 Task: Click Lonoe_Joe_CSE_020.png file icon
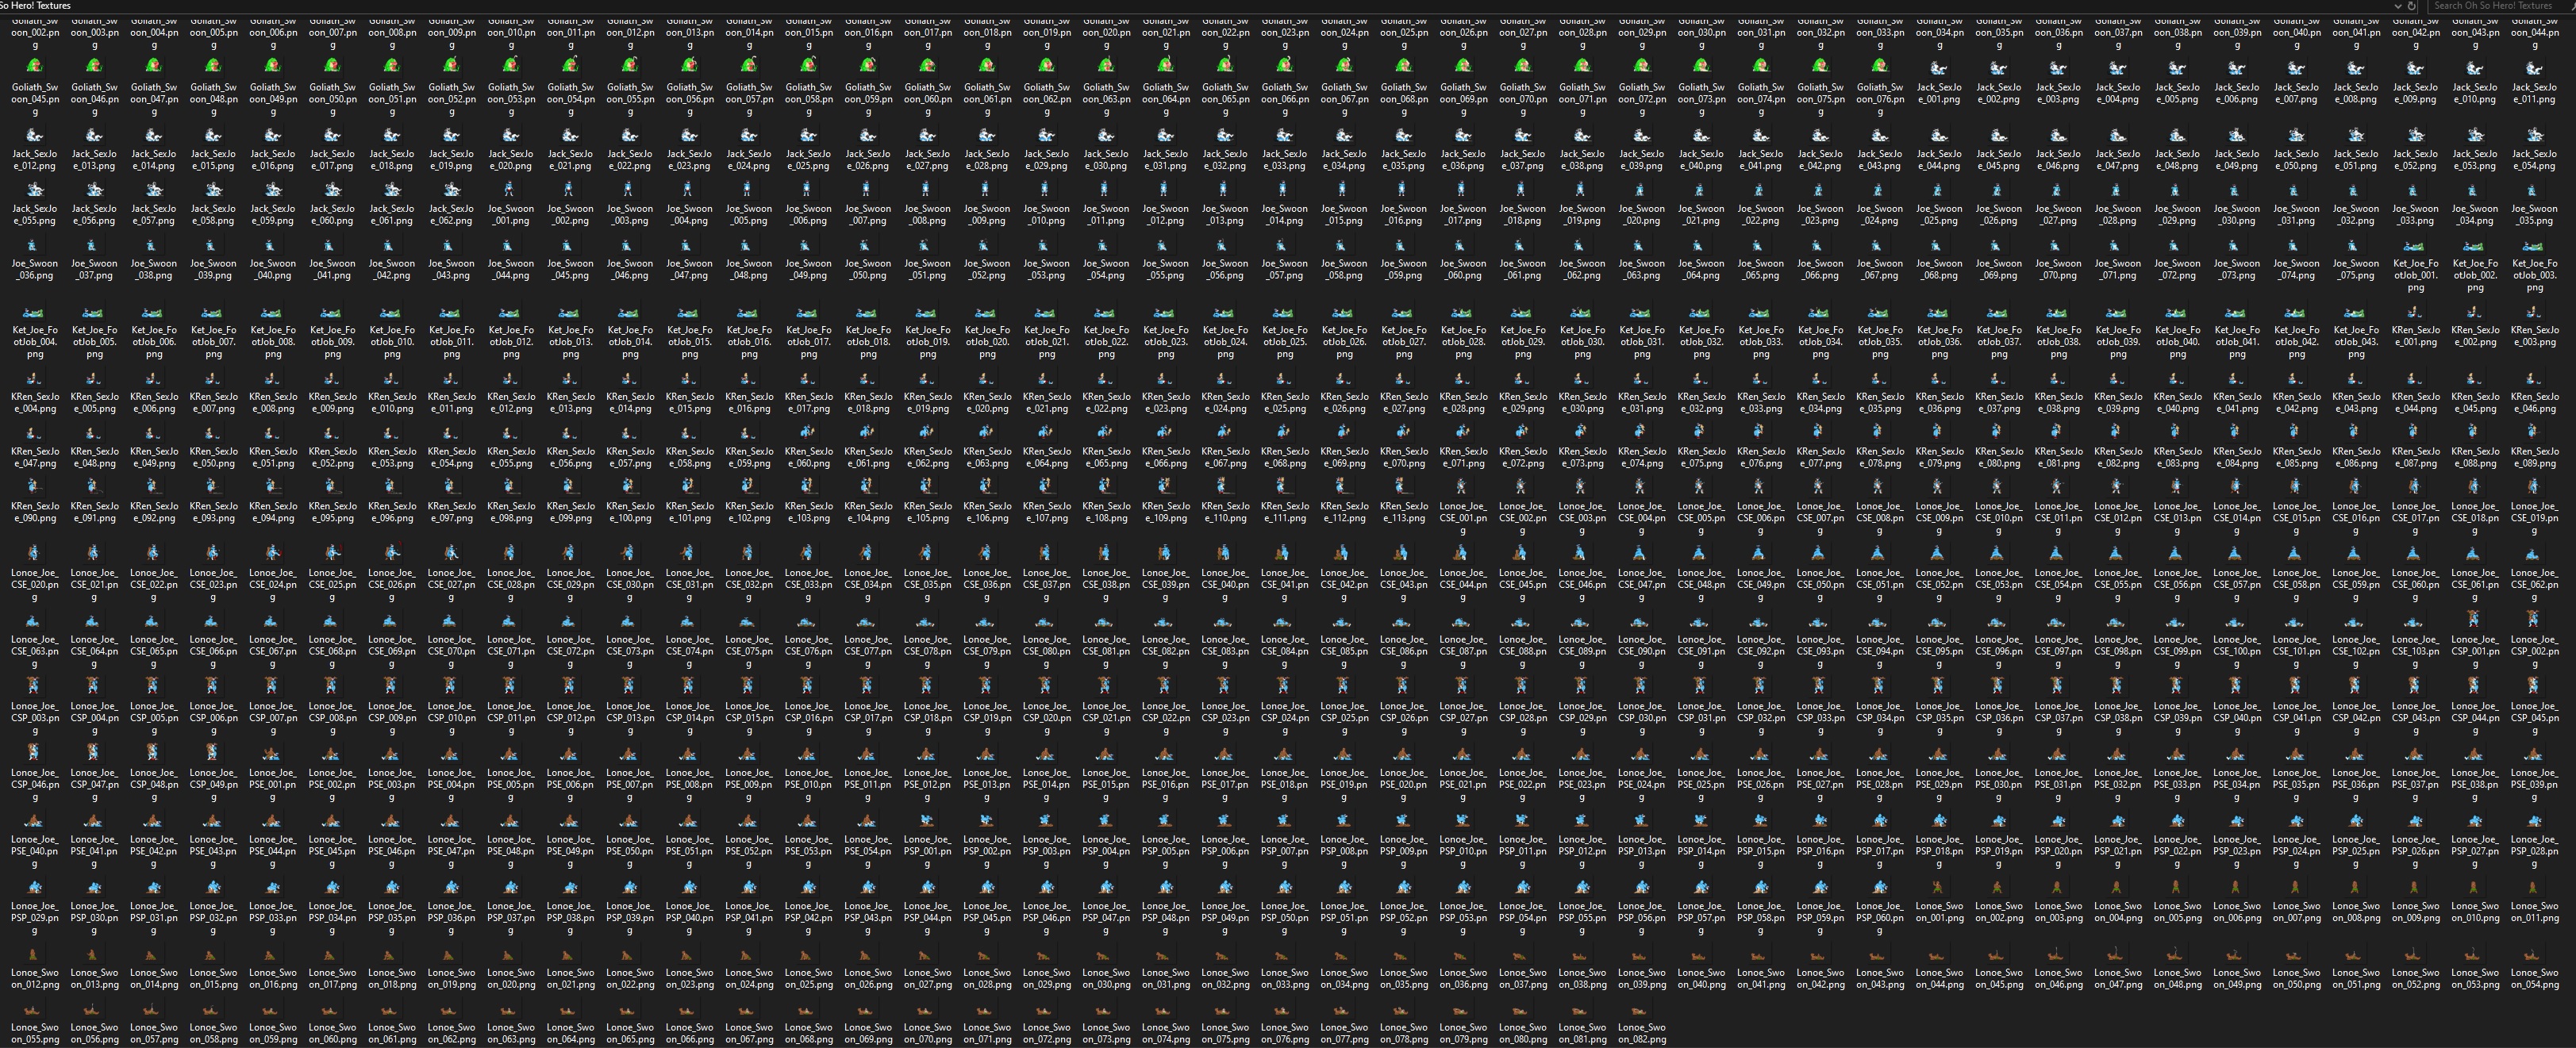[34, 553]
